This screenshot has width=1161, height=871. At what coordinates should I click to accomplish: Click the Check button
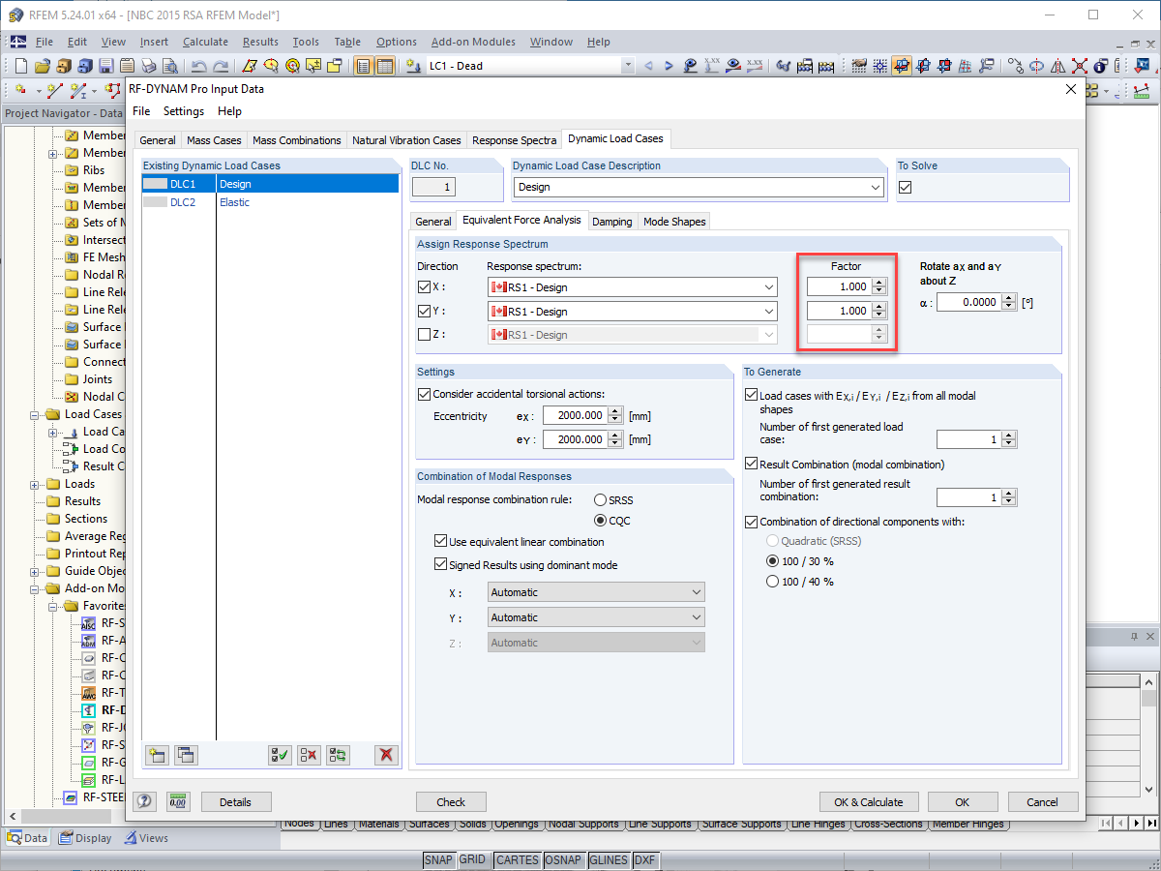pos(451,801)
